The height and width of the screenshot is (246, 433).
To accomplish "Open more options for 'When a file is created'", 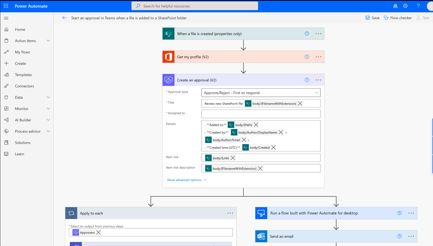I will 318,34.
